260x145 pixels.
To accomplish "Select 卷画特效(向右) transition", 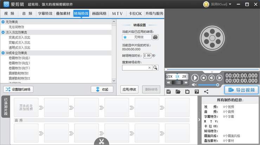I will tap(19, 58).
